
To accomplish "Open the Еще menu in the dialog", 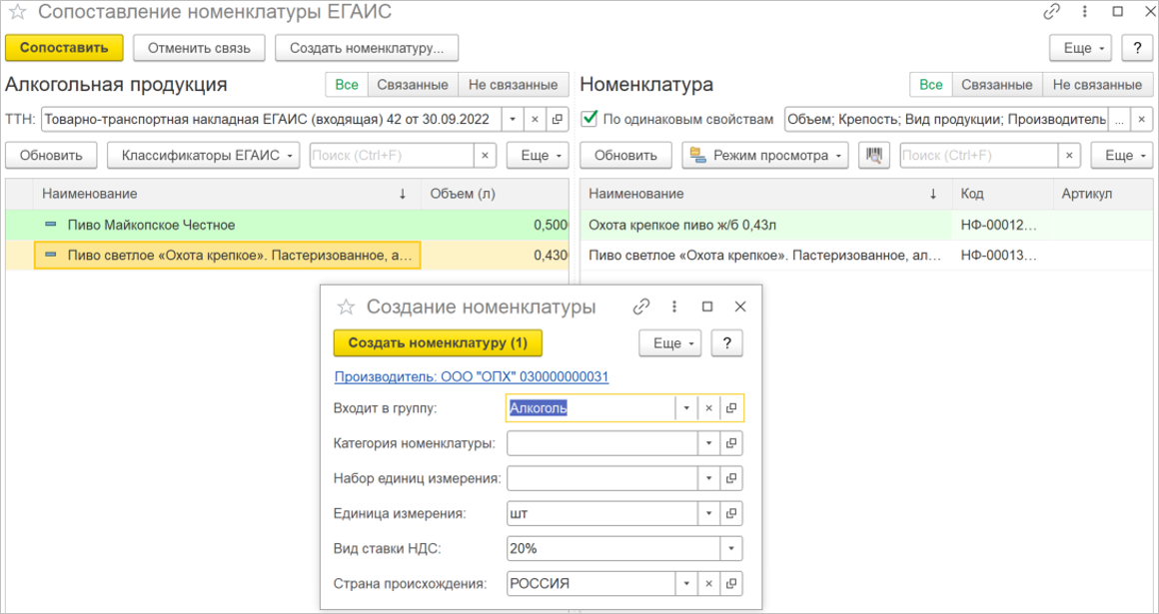I will (669, 343).
